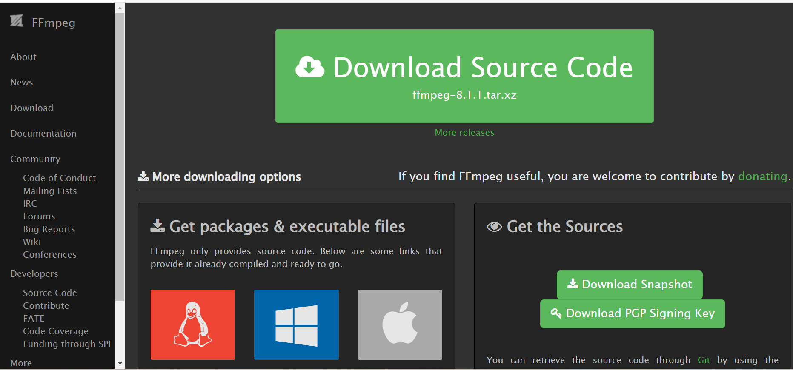Screen dimensions: 793x370
Task: Open Funding through SPI link
Action: click(x=67, y=344)
